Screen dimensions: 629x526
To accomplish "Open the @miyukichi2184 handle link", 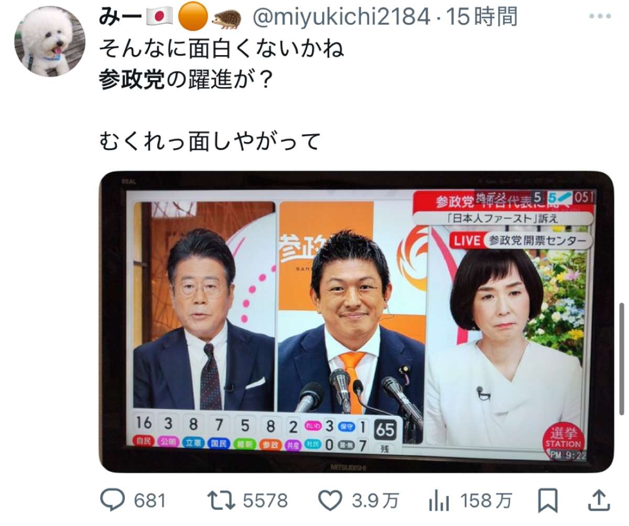I will click(x=342, y=17).
